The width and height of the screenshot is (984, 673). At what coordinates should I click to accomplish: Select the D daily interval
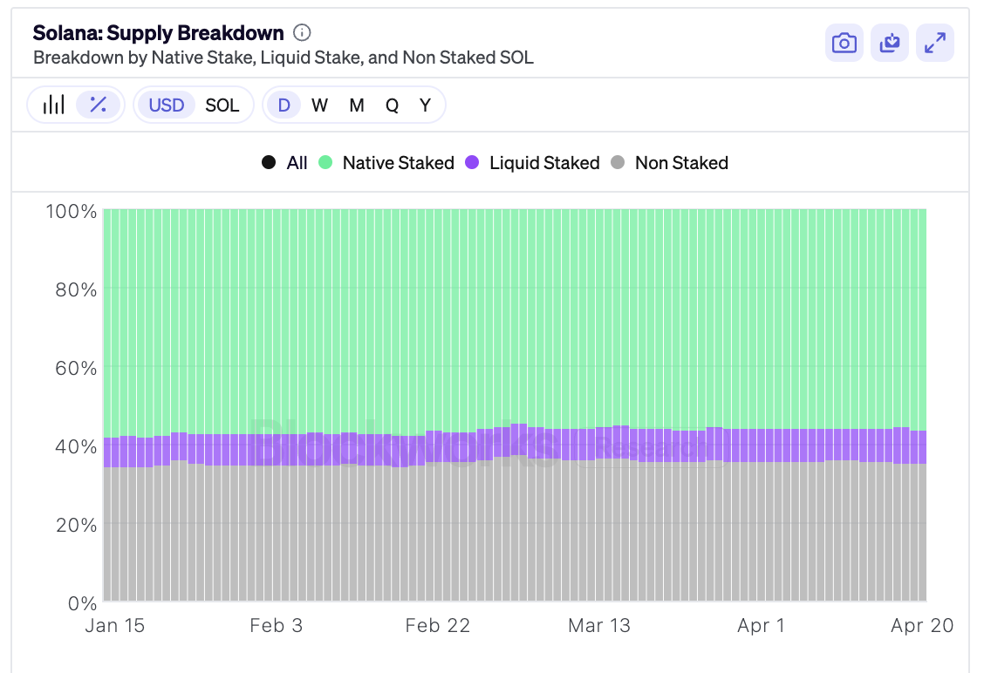click(x=283, y=105)
